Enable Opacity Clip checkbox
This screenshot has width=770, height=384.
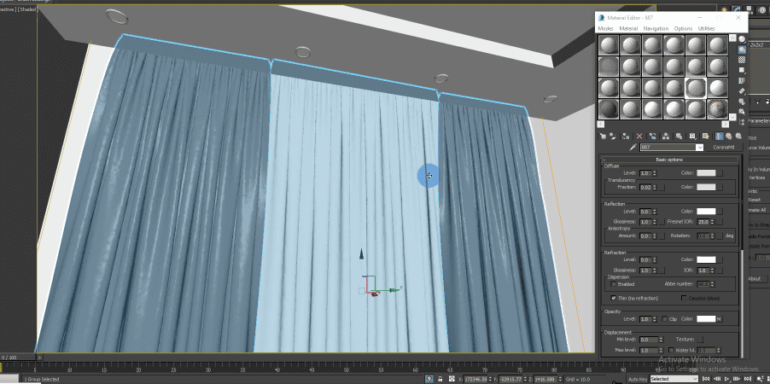pyautogui.click(x=664, y=318)
